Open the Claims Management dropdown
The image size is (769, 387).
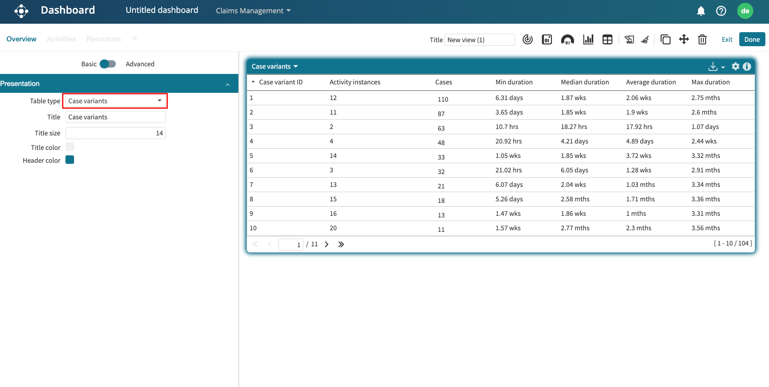pyautogui.click(x=253, y=11)
